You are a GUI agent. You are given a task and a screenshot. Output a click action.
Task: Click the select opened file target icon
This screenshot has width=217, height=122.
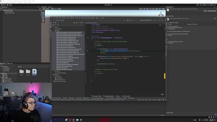74,23
